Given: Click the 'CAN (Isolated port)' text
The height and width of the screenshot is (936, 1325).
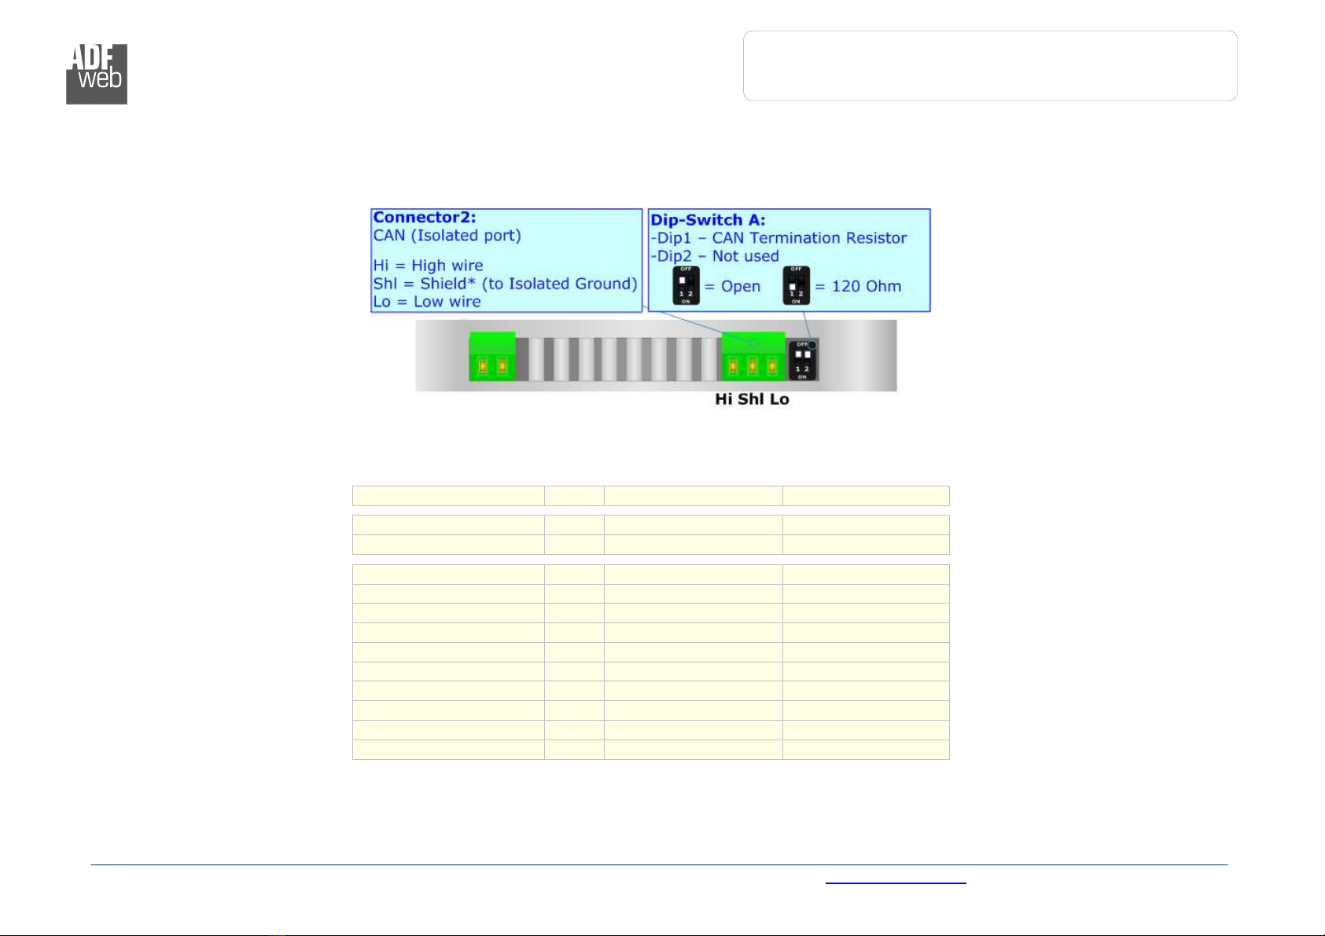Looking at the screenshot, I should (x=447, y=236).
